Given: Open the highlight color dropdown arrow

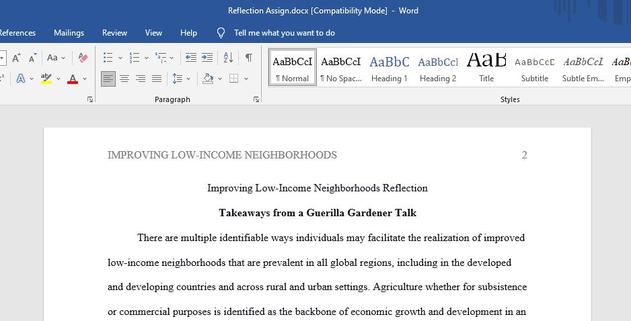Looking at the screenshot, I should click(x=59, y=79).
